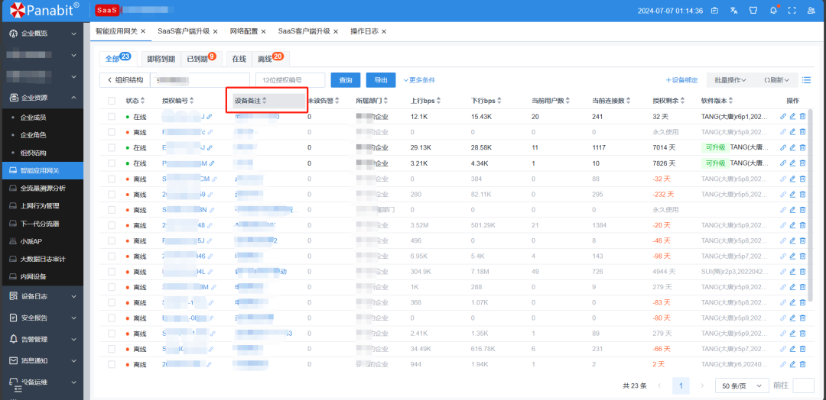Image resolution: width=826 pixels, height=400 pixels.
Task: Click the 设备绑定 link
Action: (681, 80)
